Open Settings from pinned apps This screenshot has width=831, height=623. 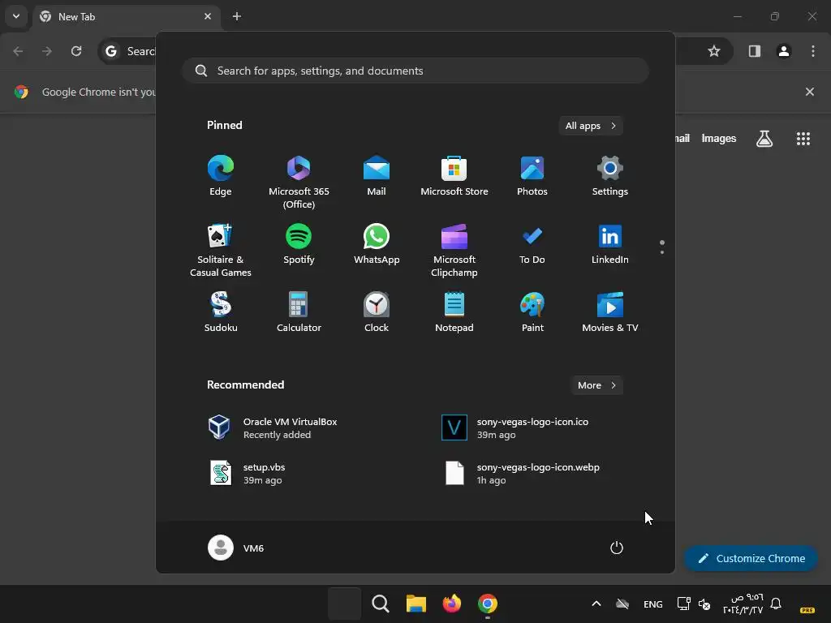[x=610, y=176]
